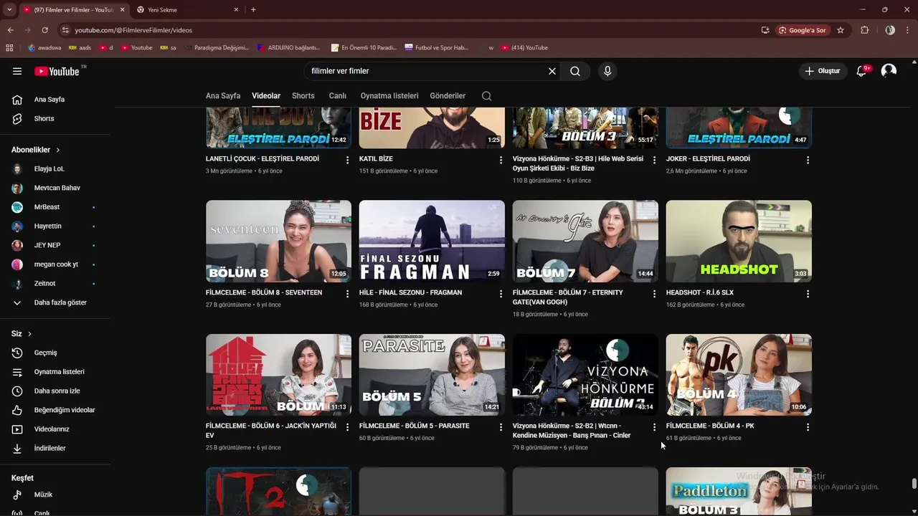Screen dimensions: 918x516
Task: Expand the Abonelikler section chevron
Action: 58,150
